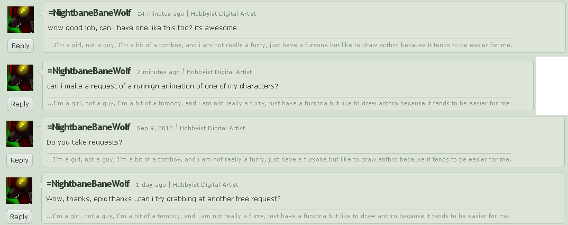Open NightbaneBaneWolf's profile from the Sep 9, 2012 comment
The height and width of the screenshot is (225, 568).
(x=90, y=127)
